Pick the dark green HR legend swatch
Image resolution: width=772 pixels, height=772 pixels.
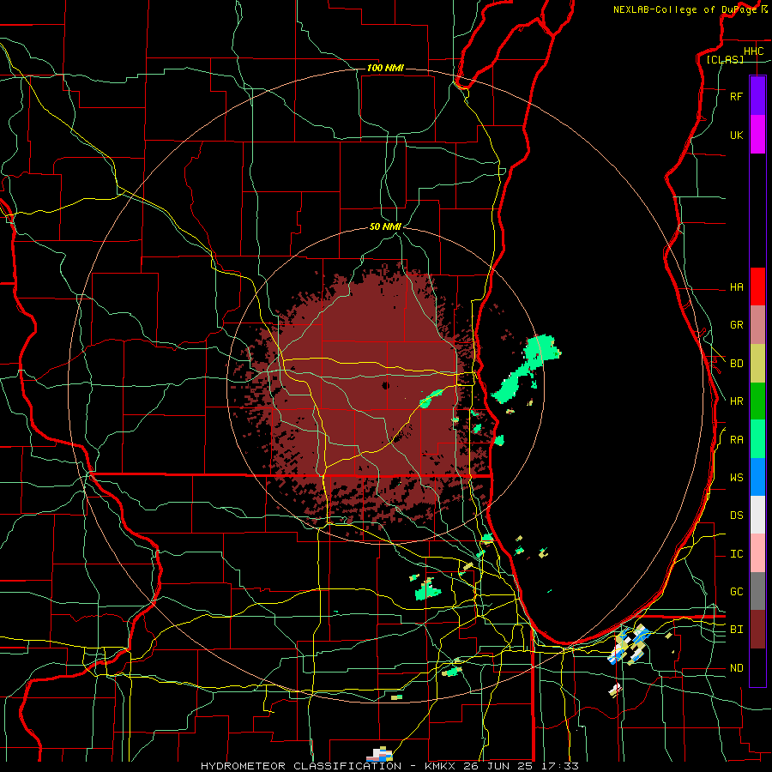pos(757,401)
